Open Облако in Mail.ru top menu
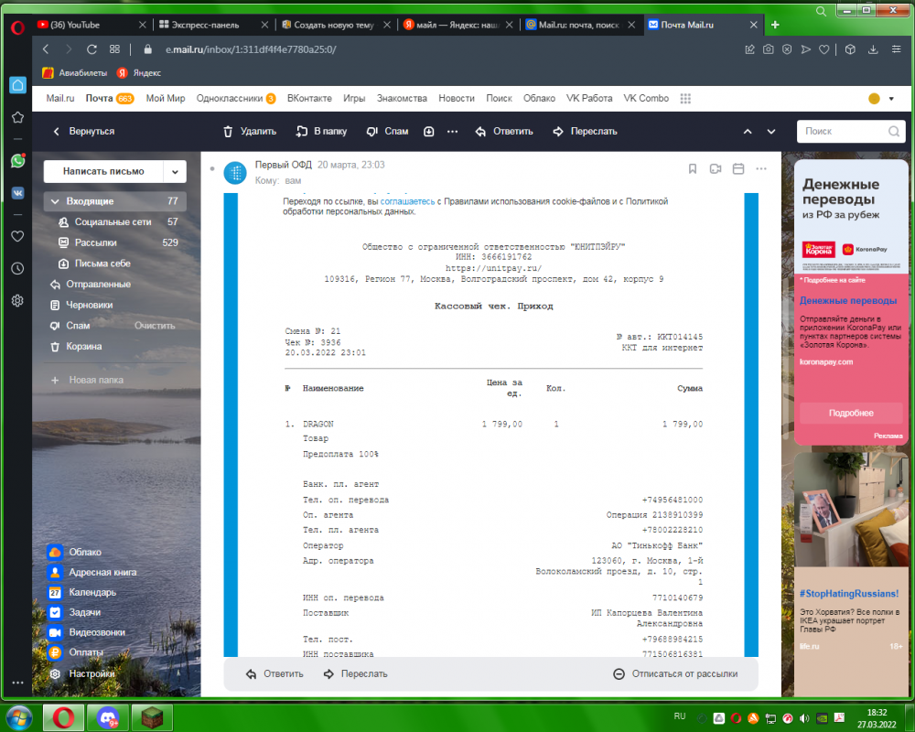 [x=539, y=99]
